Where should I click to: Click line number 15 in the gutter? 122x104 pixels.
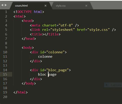click(5, 74)
